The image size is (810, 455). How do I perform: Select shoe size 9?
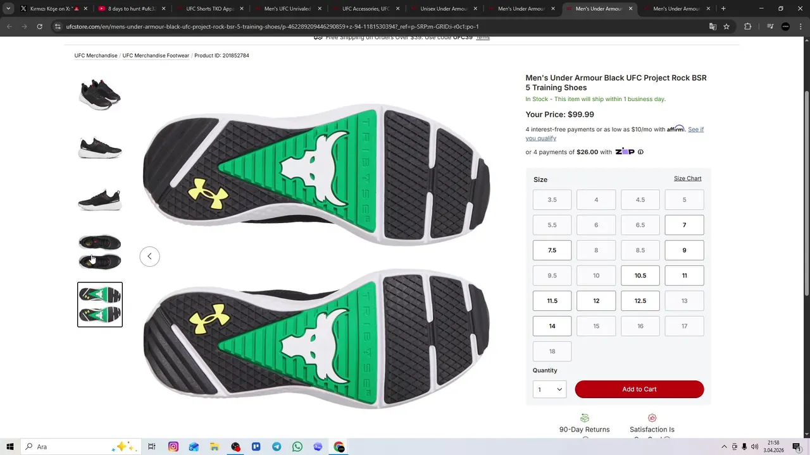point(684,250)
